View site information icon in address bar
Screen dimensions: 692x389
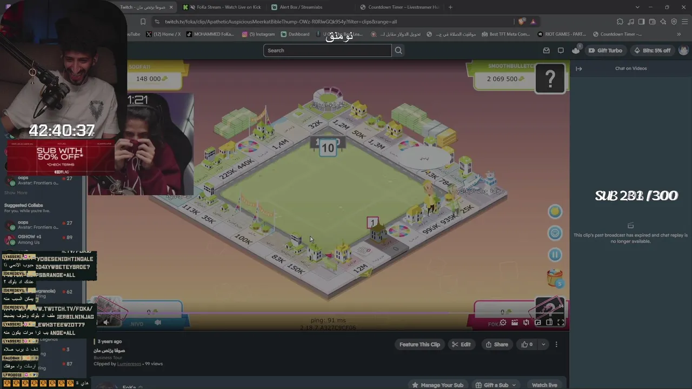coord(157,22)
